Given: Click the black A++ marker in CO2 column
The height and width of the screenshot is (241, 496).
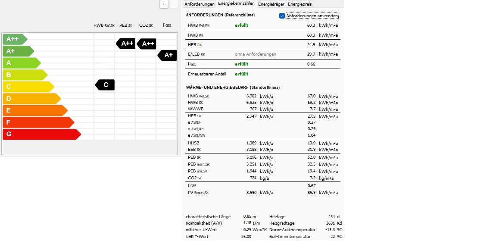Looking at the screenshot, I should pyautogui.click(x=147, y=44).
